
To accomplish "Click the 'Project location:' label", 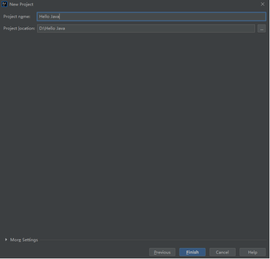I will pos(19,28).
